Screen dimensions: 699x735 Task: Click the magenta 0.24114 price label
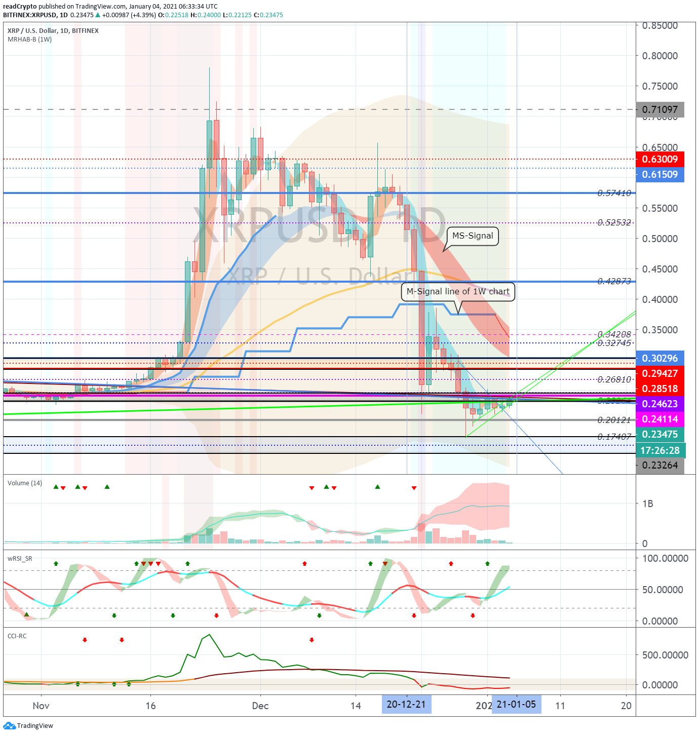point(660,419)
